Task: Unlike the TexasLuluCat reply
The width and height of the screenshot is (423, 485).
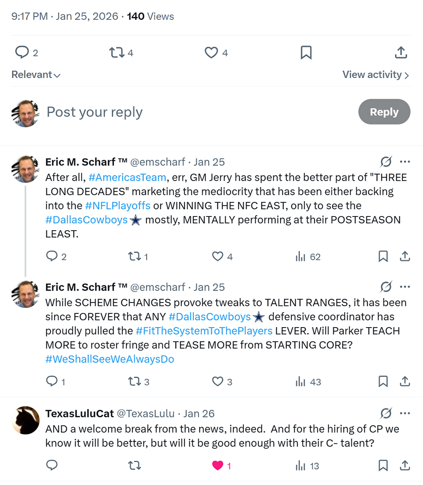Action: (x=218, y=466)
